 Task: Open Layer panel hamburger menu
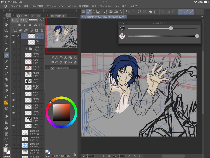pyautogui.click(x=13, y=15)
